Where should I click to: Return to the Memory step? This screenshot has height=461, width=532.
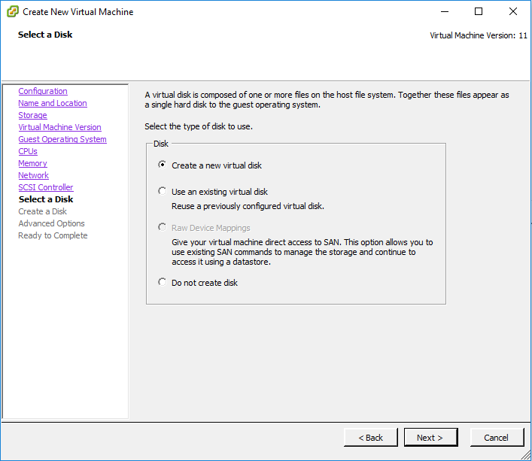coord(32,163)
